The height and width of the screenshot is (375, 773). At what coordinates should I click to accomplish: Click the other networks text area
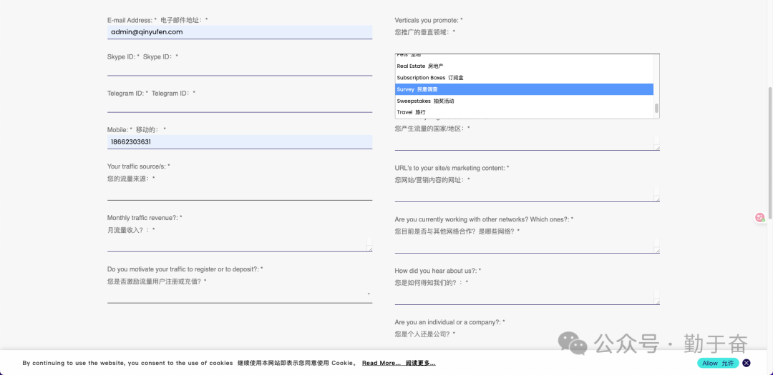527,246
